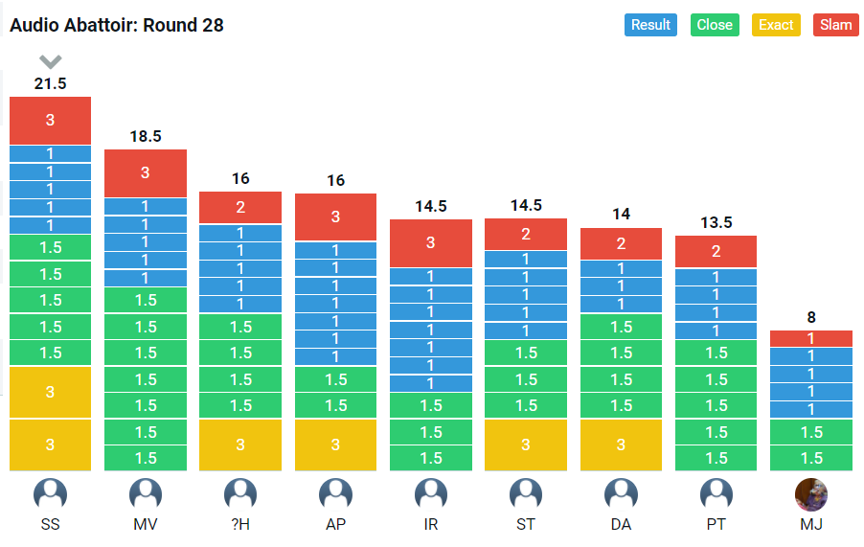Click DA player avatar icon
The width and height of the screenshot is (864, 547).
621,494
